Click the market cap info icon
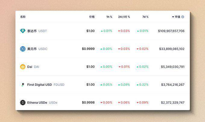 coord(183,17)
